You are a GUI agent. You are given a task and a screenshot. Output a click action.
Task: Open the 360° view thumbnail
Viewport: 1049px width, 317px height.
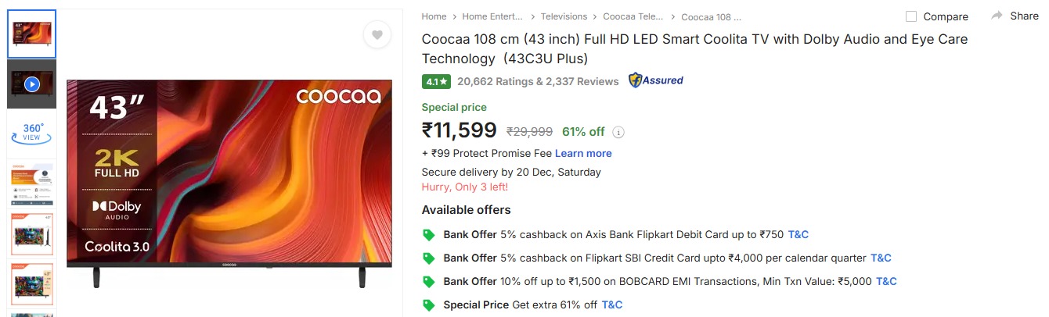(x=32, y=133)
